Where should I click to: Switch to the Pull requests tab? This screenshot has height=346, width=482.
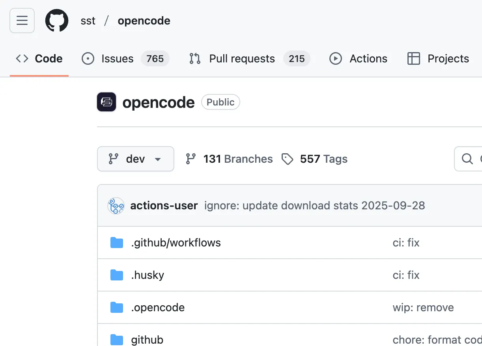click(x=241, y=58)
